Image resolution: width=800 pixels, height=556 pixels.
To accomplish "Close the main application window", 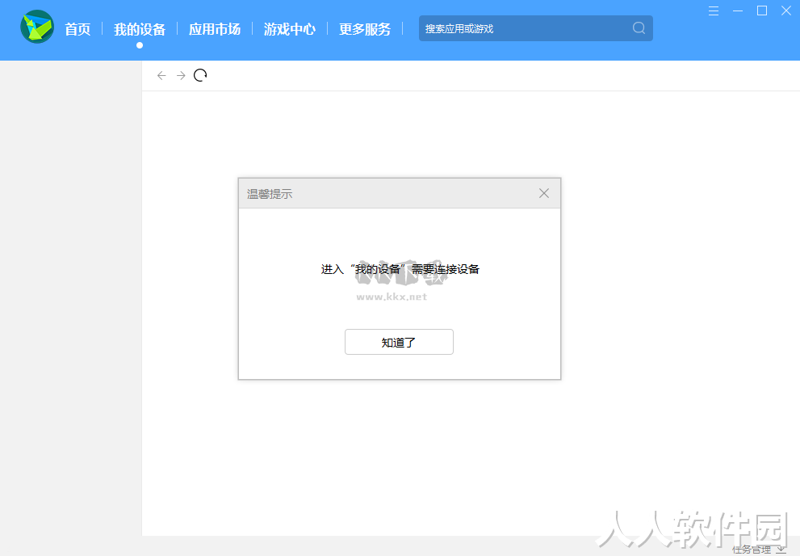I will point(786,11).
